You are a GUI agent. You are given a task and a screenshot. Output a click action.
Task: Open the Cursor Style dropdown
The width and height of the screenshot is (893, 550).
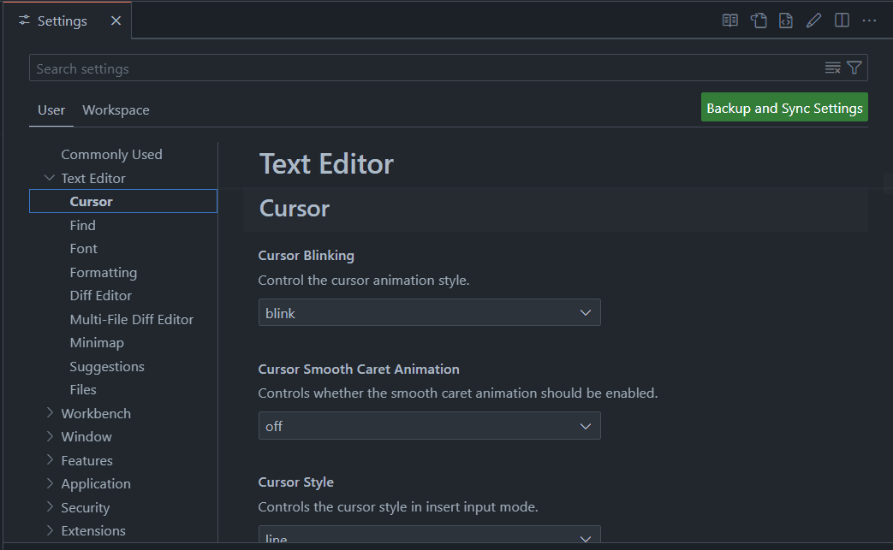point(429,538)
